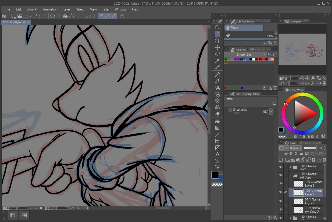Screen dimensions: 332x222
Task: Toggle visibility of the joker folder
Action: point(281,167)
